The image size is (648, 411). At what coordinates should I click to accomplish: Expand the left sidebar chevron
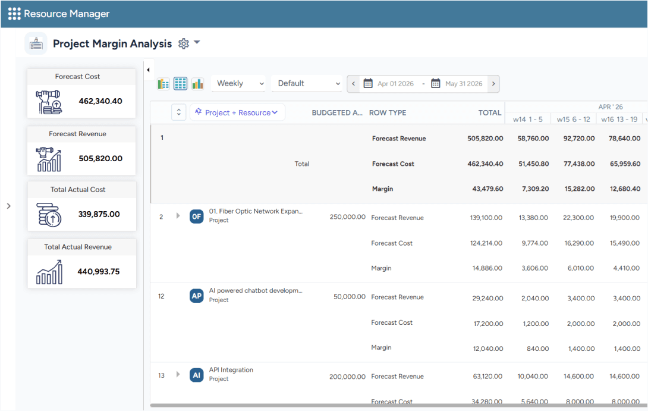[9, 206]
